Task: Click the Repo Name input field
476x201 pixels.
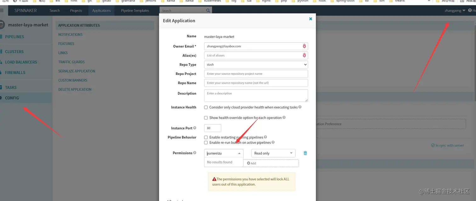Action: click(x=256, y=83)
